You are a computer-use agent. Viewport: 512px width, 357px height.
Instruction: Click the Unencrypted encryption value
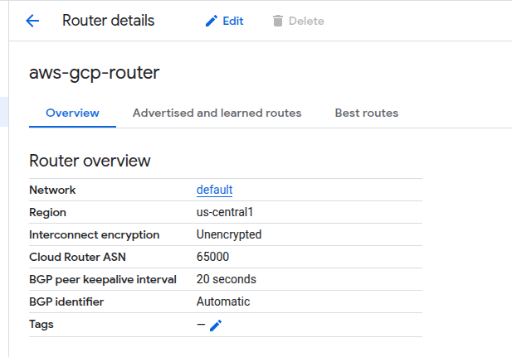pos(228,234)
